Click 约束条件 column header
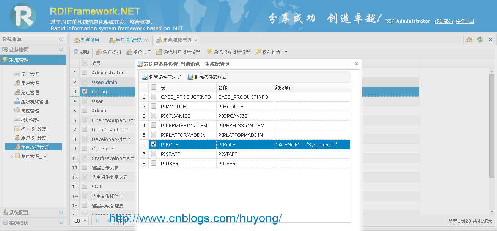This screenshot has height=231, width=497. [311, 87]
